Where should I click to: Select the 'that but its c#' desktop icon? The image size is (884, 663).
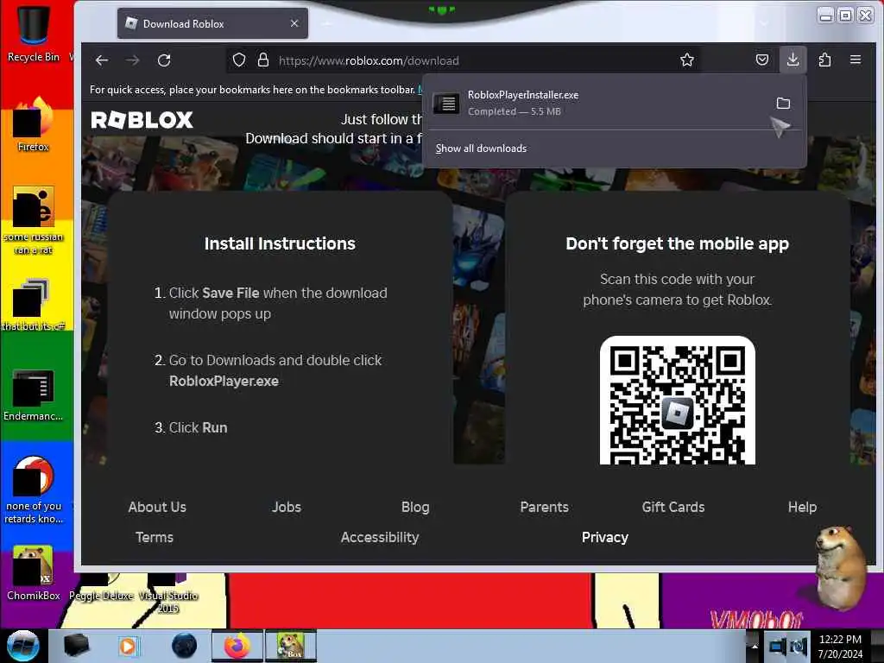tap(34, 305)
